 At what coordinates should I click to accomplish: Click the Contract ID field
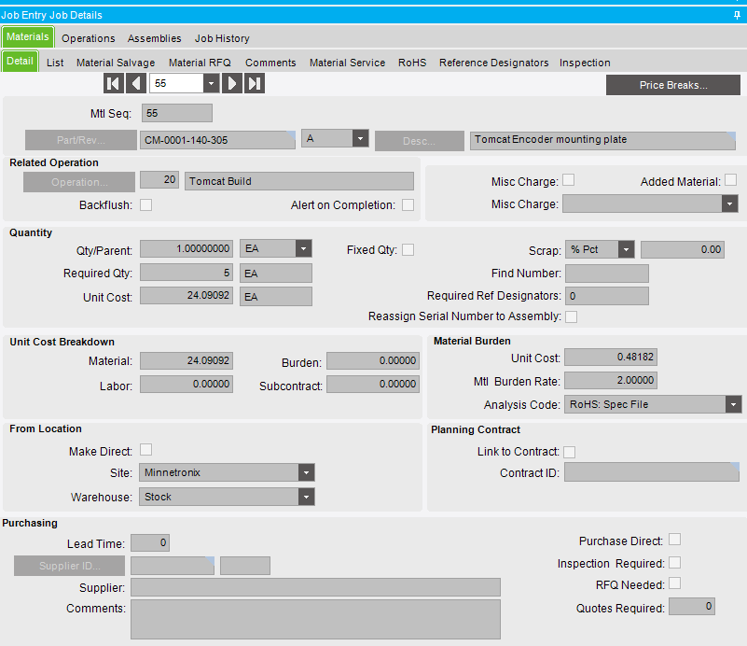pyautogui.click(x=652, y=472)
